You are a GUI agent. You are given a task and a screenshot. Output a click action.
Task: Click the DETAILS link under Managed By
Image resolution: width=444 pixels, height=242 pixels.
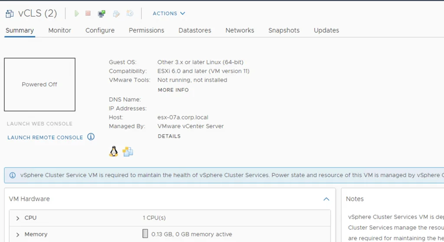(169, 136)
